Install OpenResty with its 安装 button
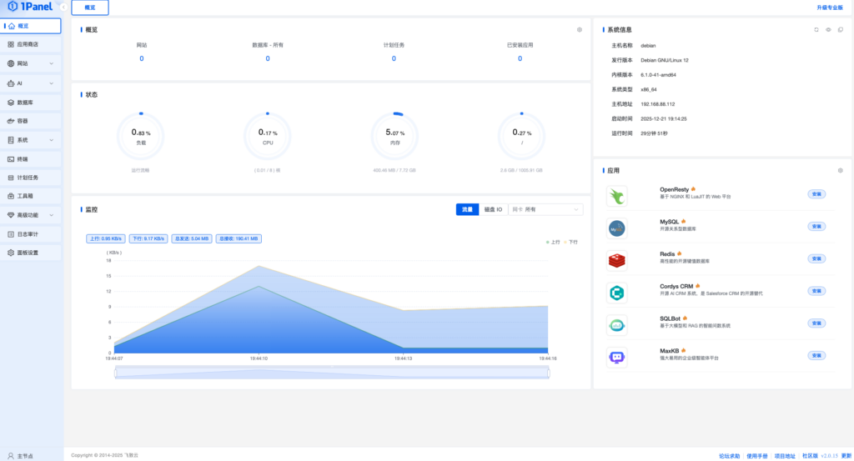Viewport: 854px width, 461px height. click(x=816, y=194)
